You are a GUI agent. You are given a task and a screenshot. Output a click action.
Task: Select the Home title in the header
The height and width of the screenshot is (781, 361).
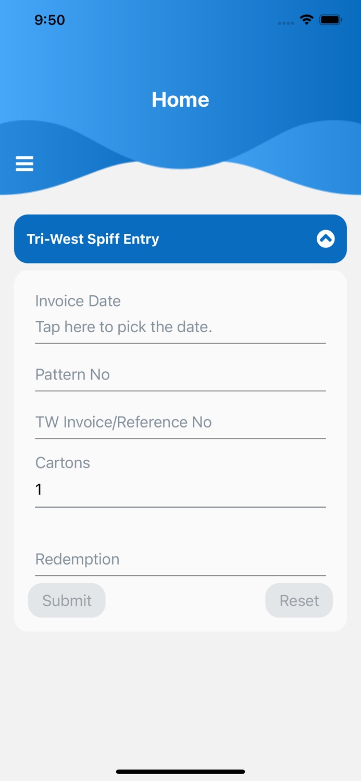[x=180, y=99]
